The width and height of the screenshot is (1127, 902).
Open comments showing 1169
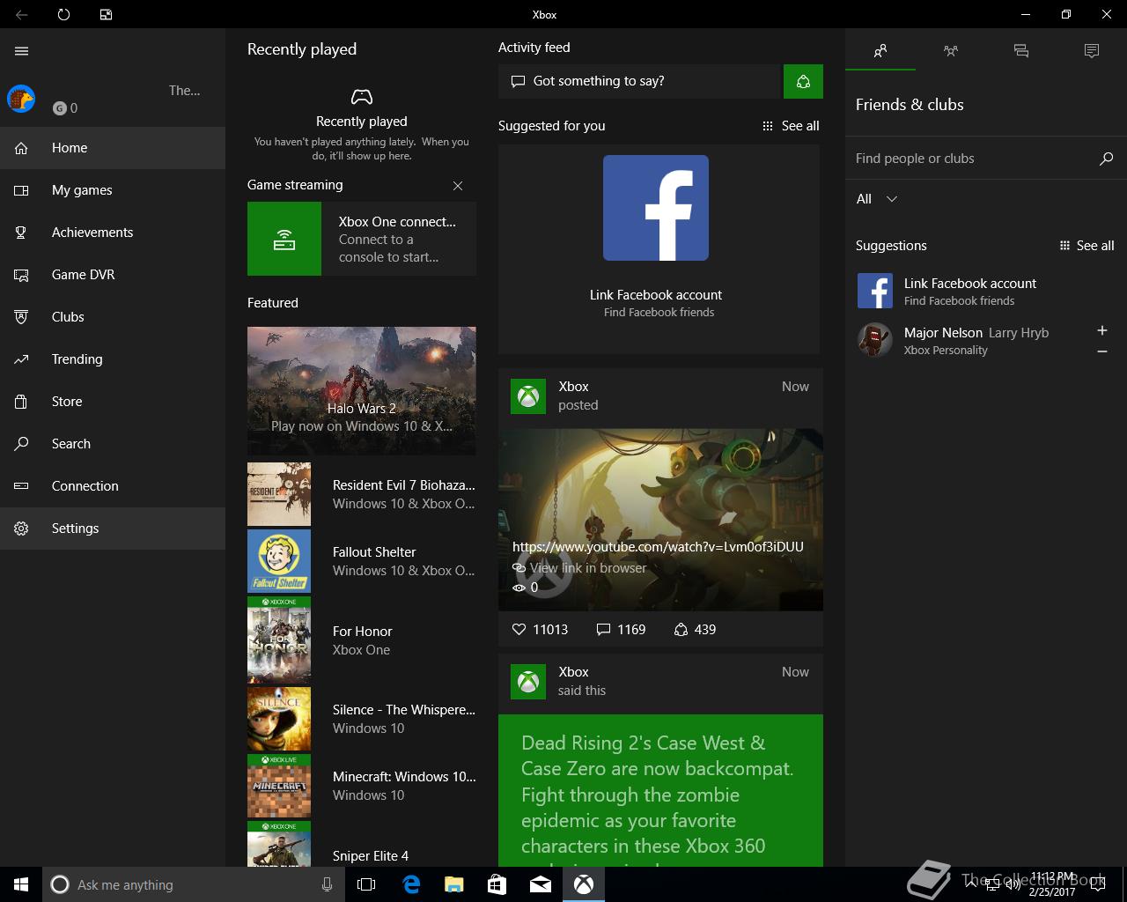click(x=621, y=630)
